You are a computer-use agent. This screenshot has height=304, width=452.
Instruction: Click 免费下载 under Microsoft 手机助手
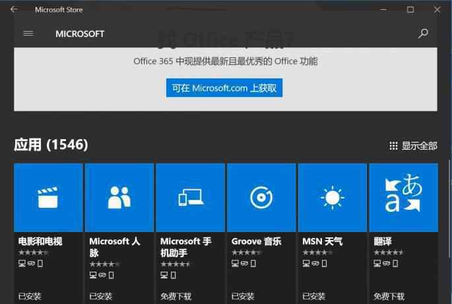176,296
